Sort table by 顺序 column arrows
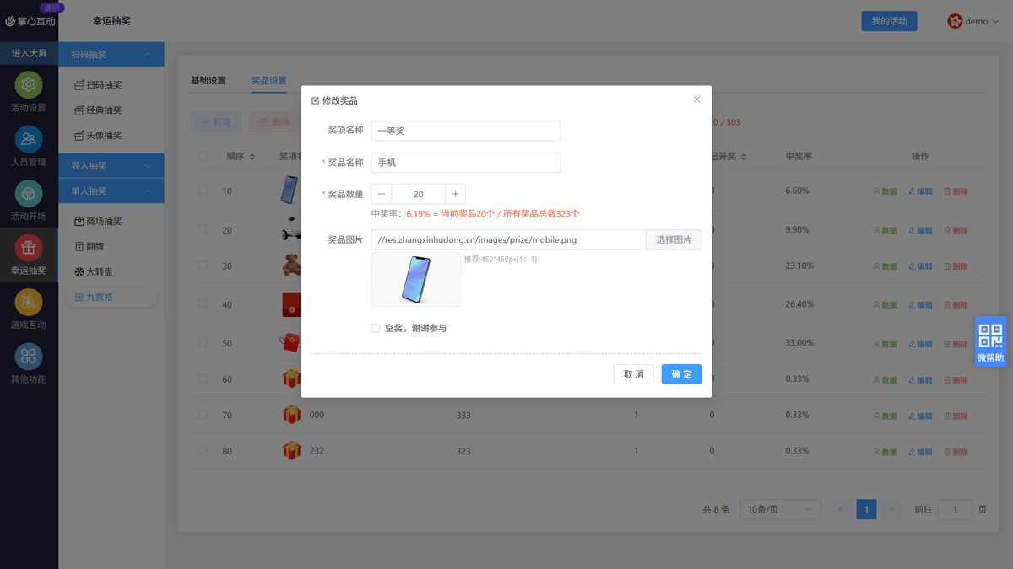This screenshot has width=1013, height=569. pos(252,157)
